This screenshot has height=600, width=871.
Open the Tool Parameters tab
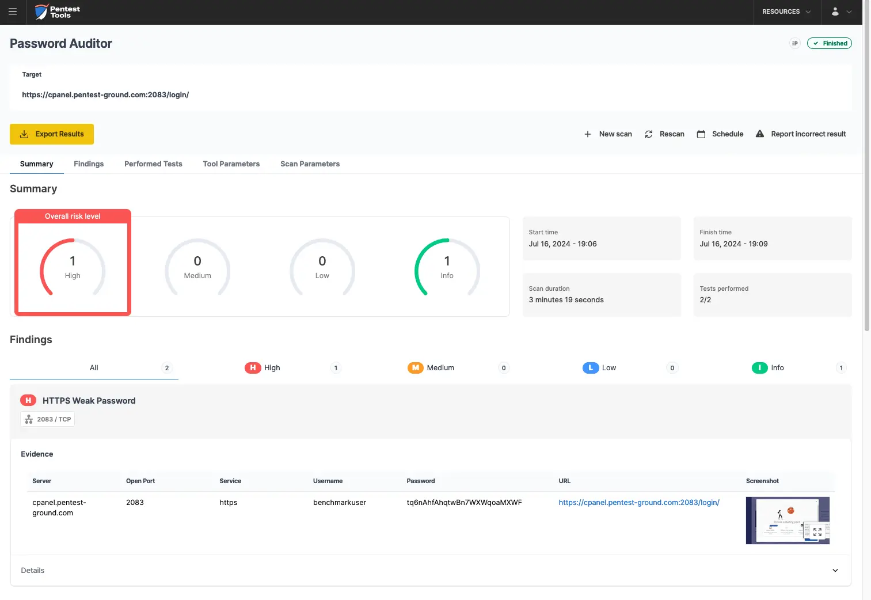point(231,164)
